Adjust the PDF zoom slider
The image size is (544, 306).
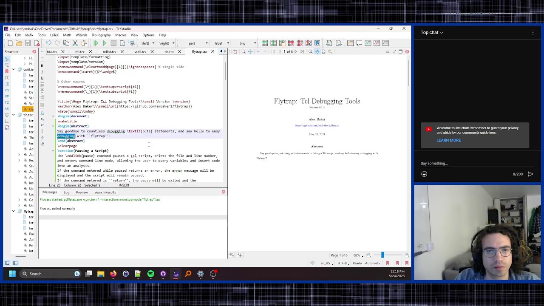click(x=382, y=255)
